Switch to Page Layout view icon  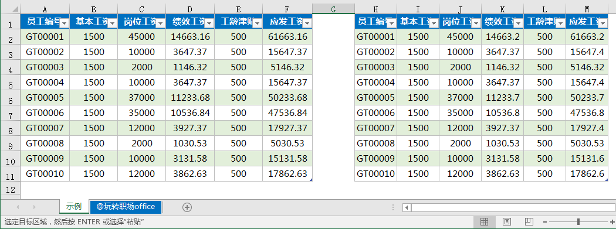tap(507, 223)
